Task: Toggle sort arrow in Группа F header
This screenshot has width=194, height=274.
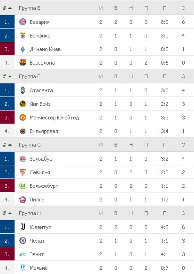Action: tap(10, 76)
